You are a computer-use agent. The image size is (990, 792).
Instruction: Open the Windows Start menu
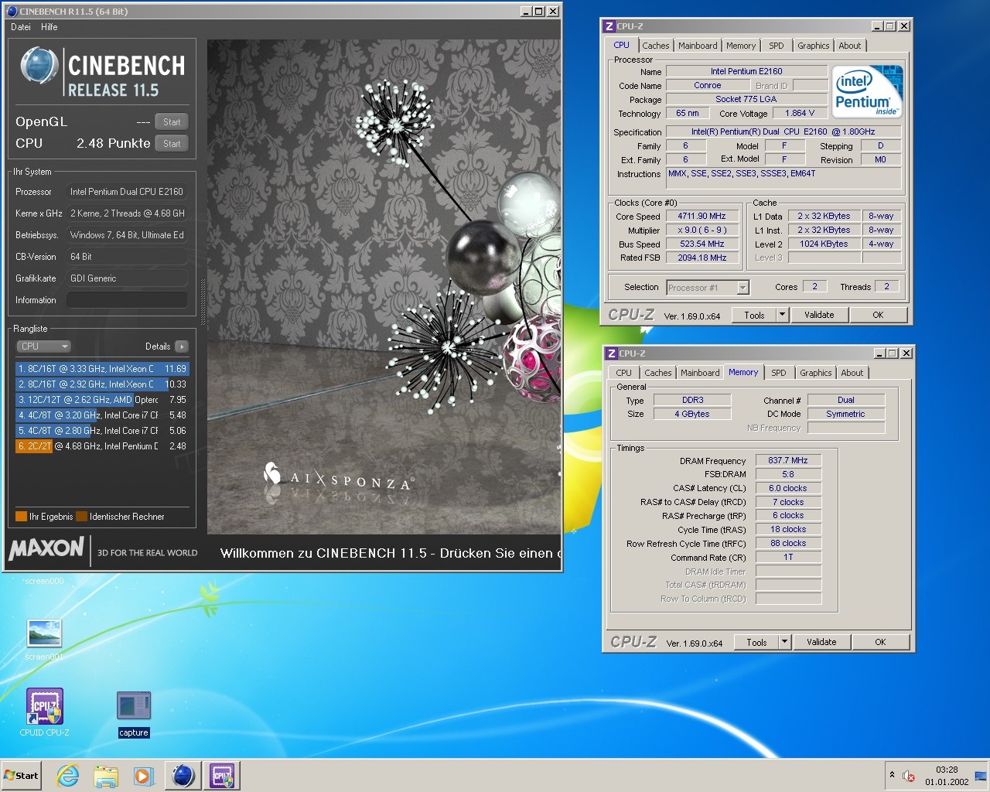coord(22,776)
